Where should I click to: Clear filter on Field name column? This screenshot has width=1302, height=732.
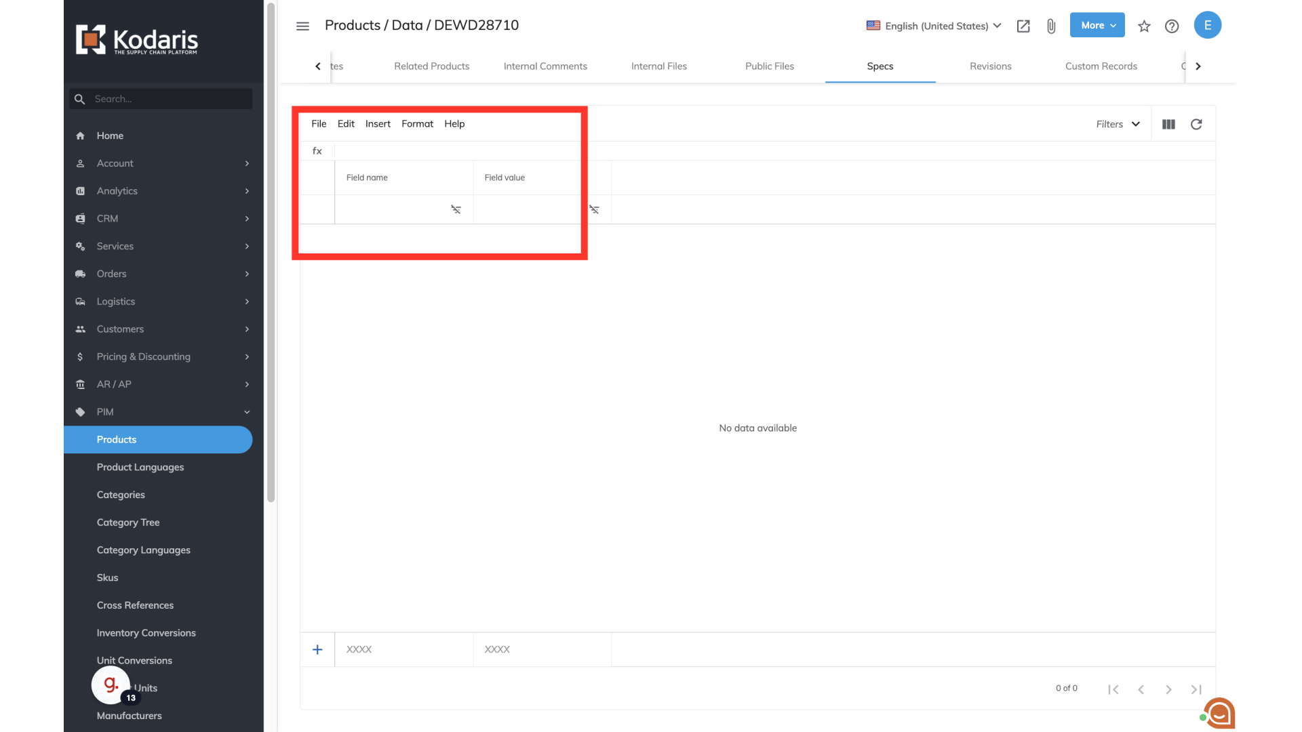coord(456,209)
